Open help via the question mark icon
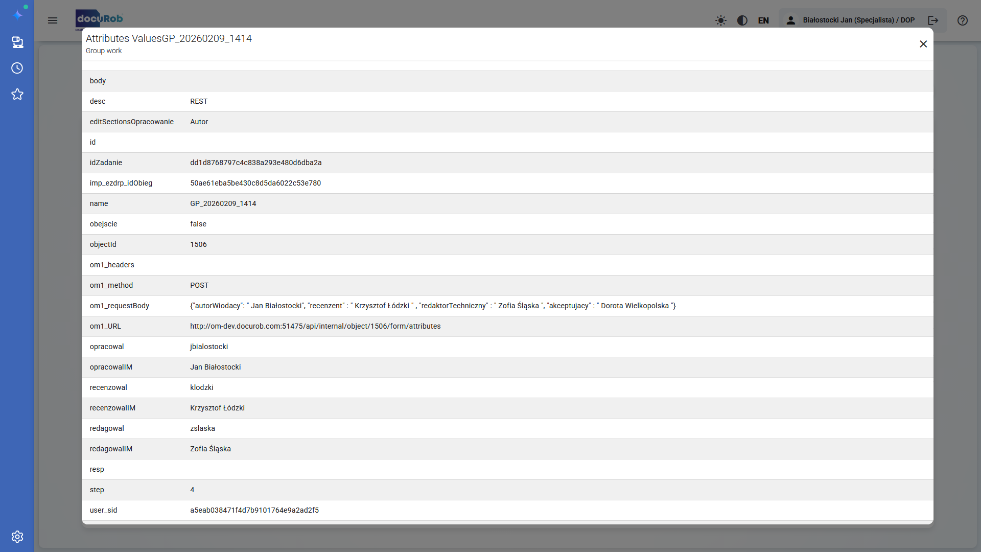The image size is (981, 552). pos(962,20)
